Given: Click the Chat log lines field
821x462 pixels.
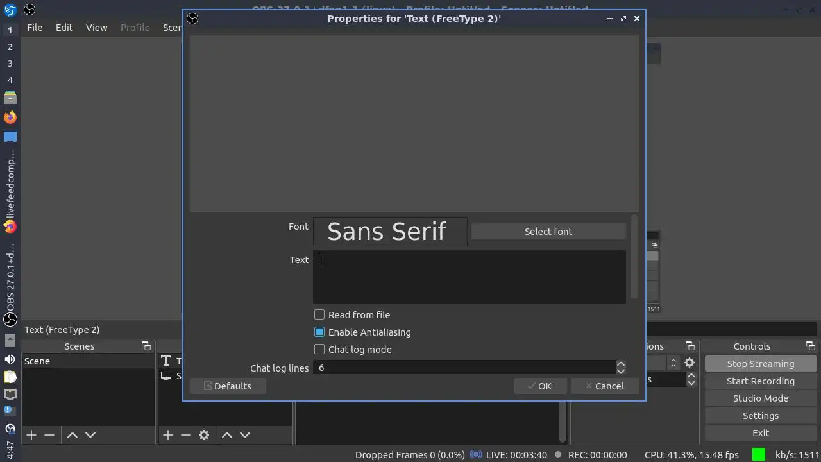Looking at the screenshot, I should click(x=464, y=368).
